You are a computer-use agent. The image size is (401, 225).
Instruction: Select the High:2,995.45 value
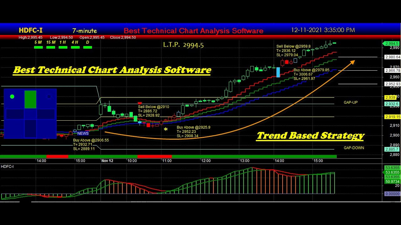tap(30, 37)
